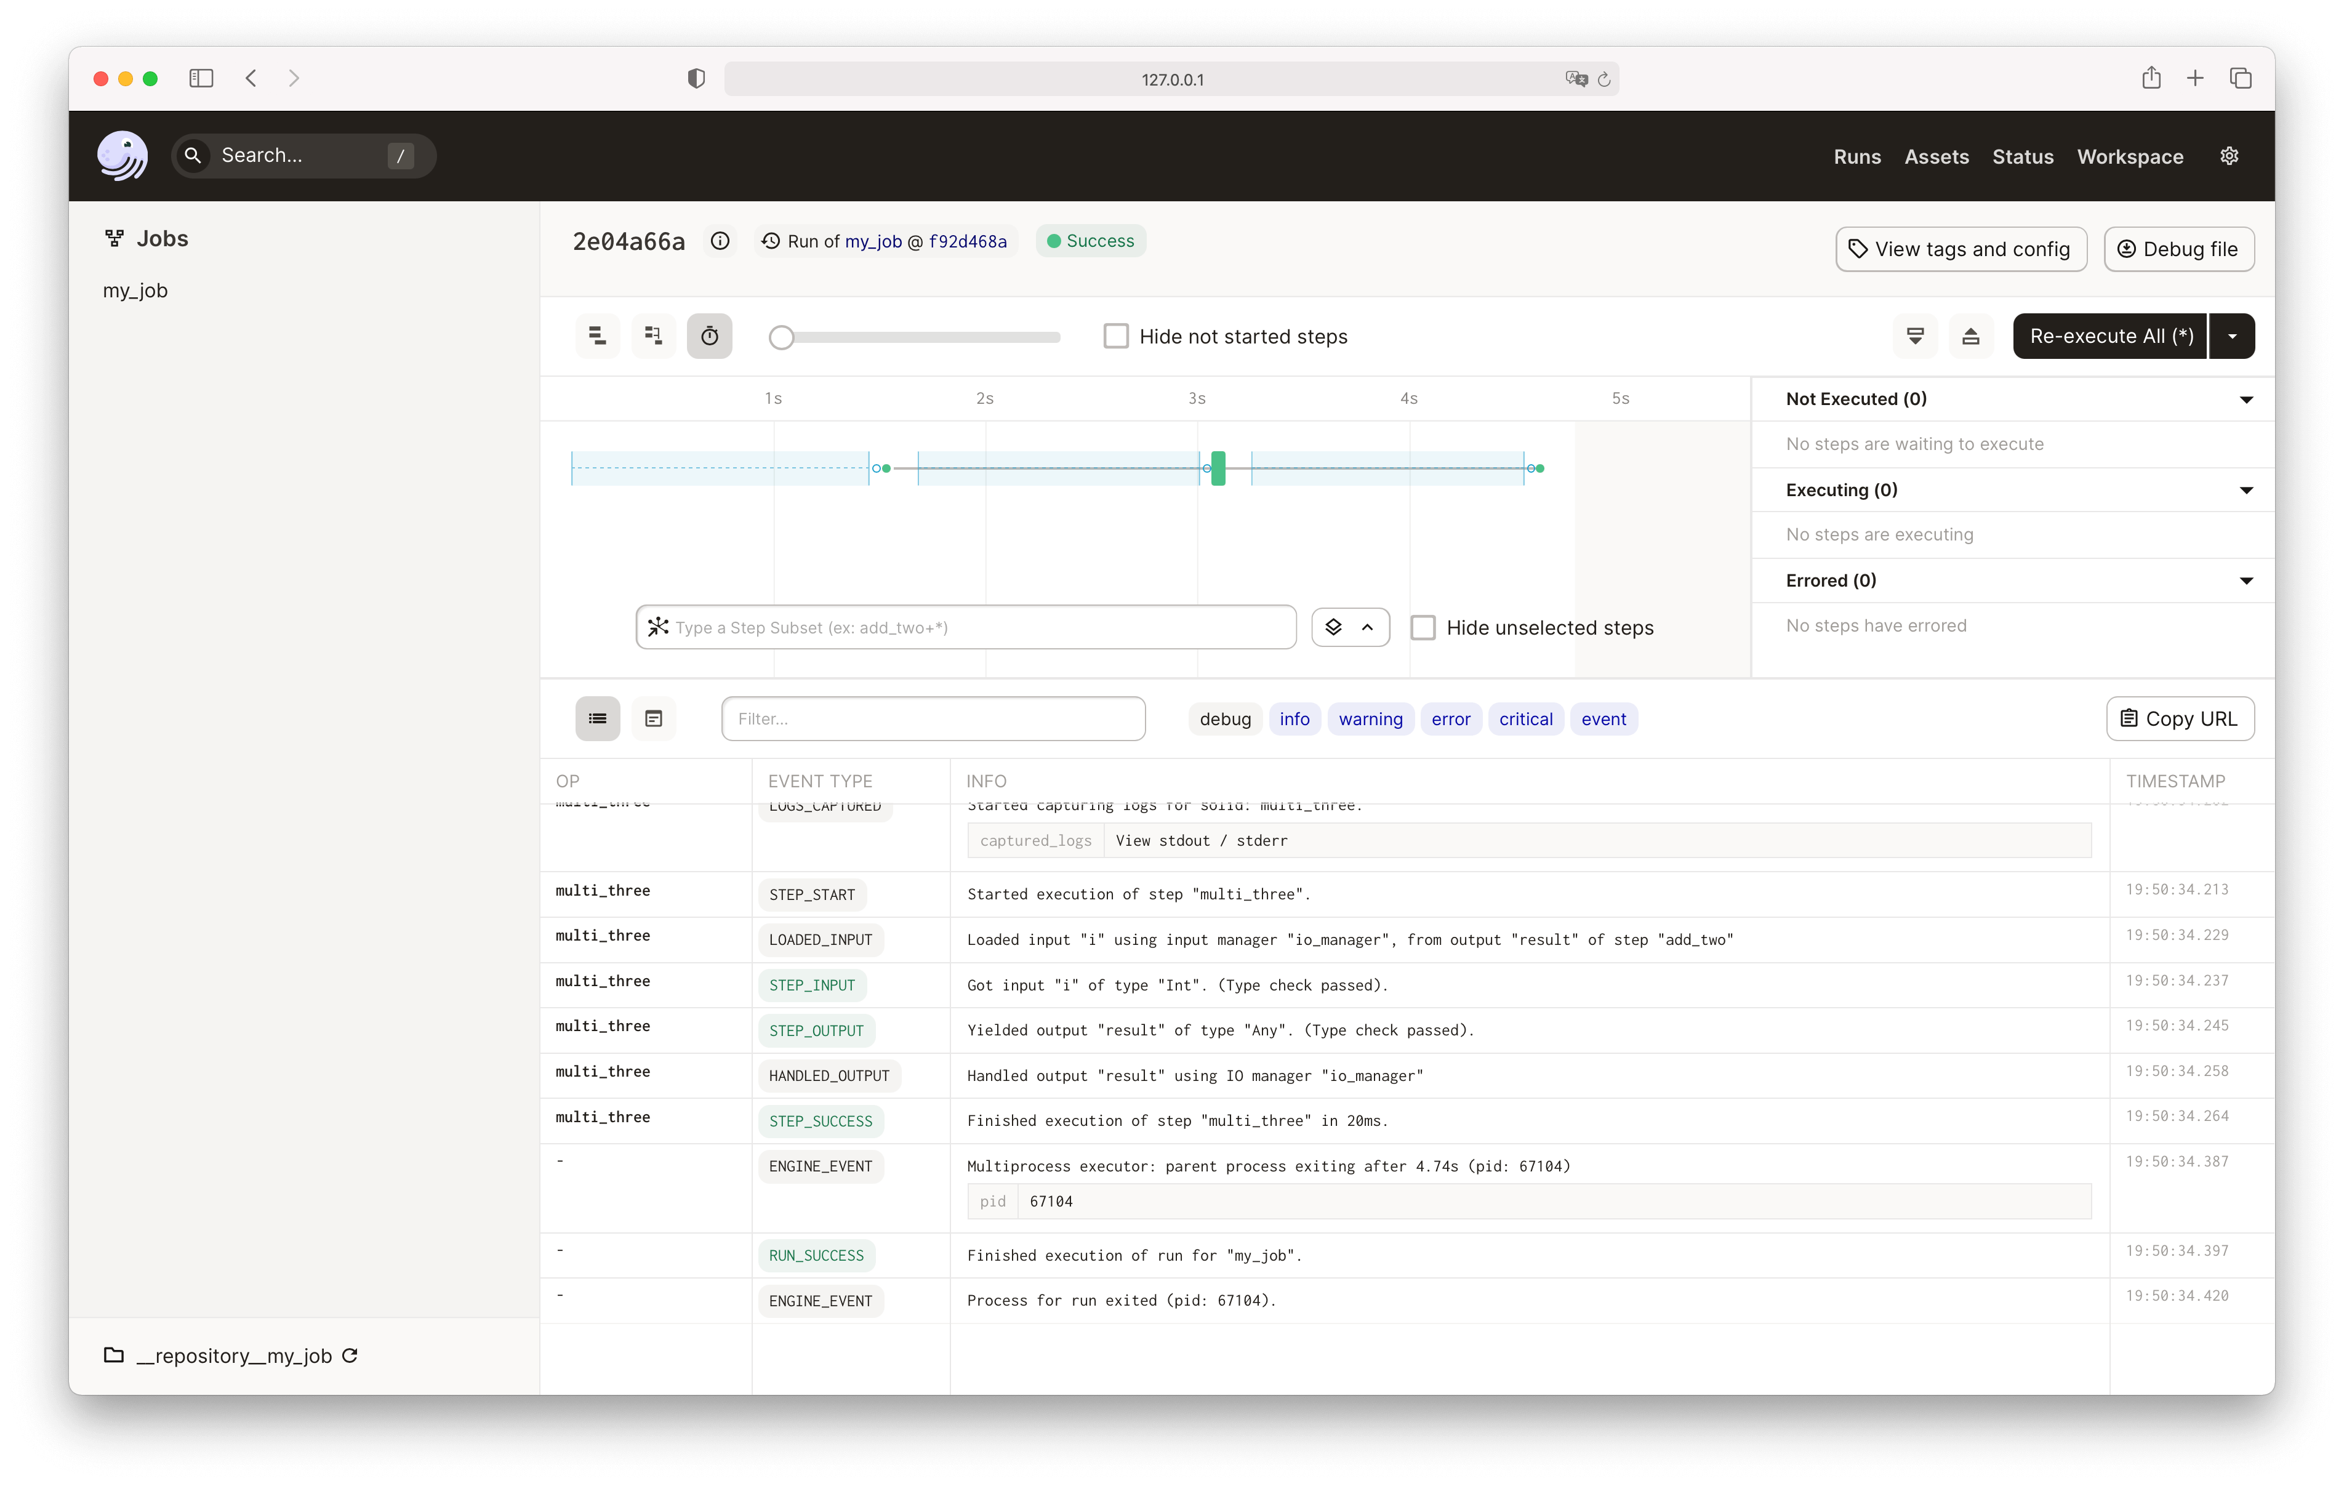Open settings gear in top navigation
This screenshot has width=2344, height=1486.
pyautogui.click(x=2229, y=156)
